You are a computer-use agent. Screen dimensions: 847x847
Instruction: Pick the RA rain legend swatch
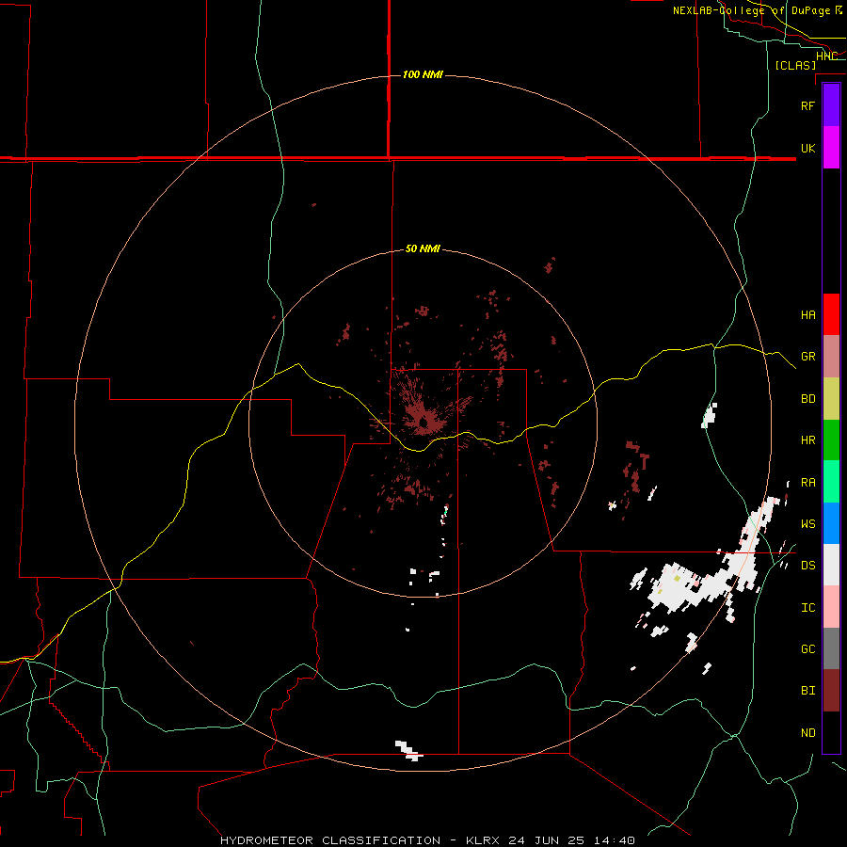(x=831, y=482)
